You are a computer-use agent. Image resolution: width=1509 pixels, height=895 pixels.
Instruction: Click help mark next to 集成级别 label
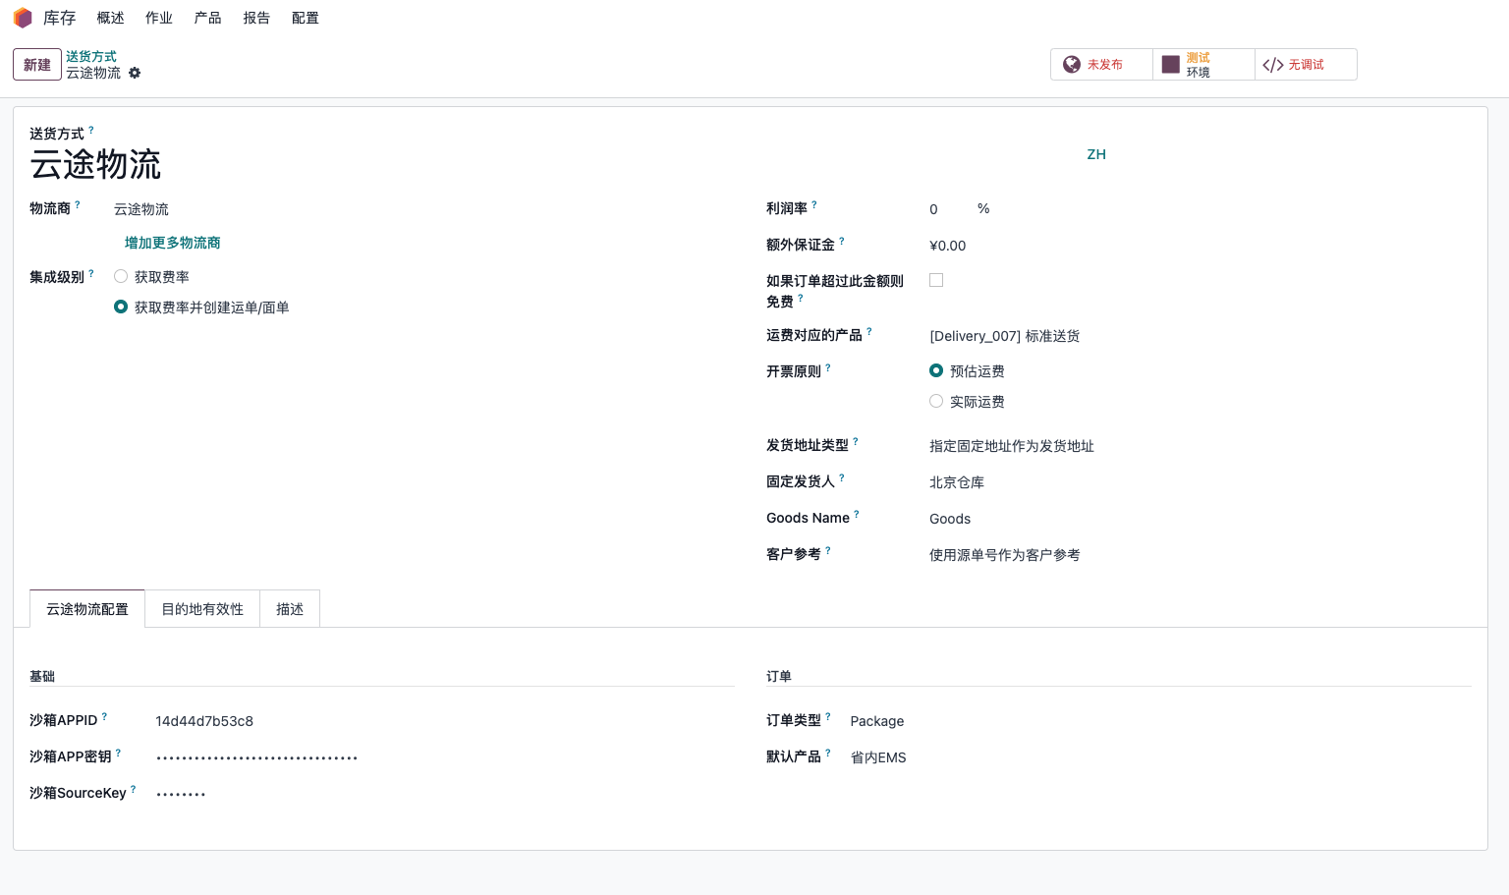point(91,273)
